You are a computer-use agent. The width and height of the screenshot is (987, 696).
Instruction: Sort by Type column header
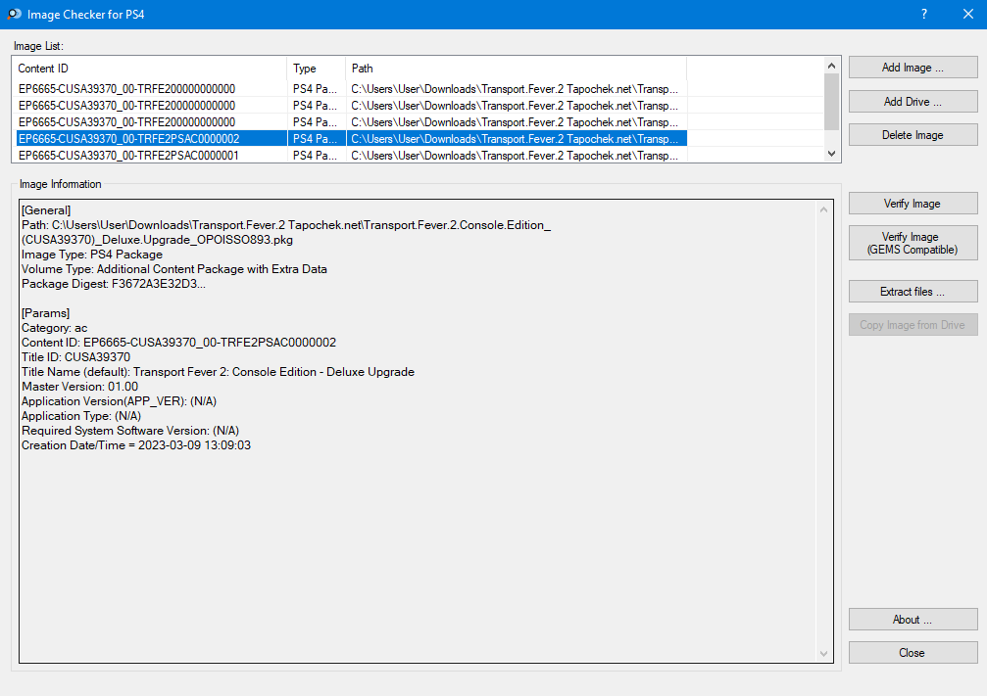(x=316, y=69)
